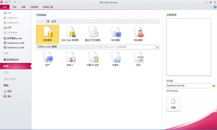Switch to the 开始 ribbon tab
Image resolution: width=217 pixels, height=130 pixels.
tap(14, 7)
